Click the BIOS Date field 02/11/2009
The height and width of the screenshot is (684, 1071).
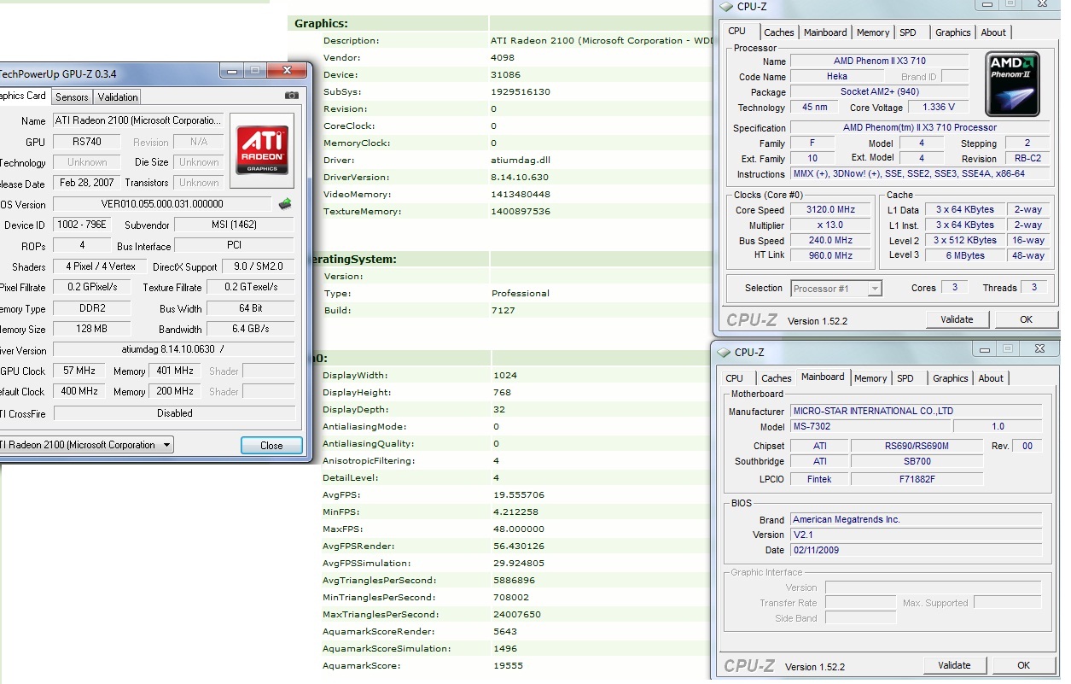tap(916, 551)
